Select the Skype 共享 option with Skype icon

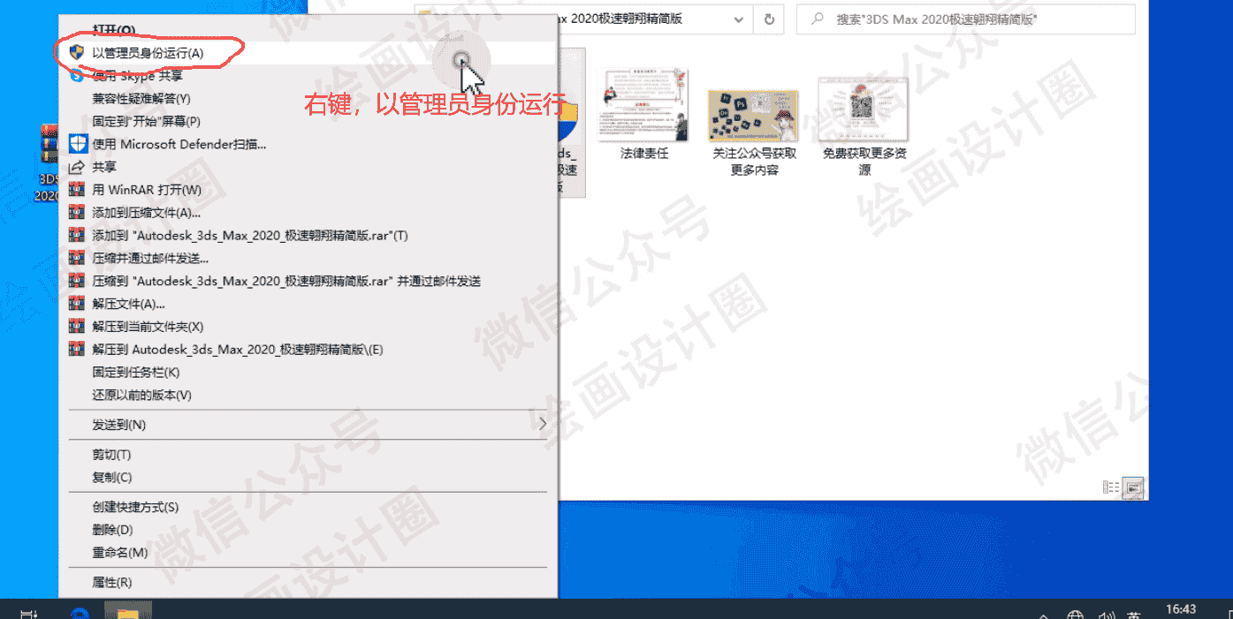pyautogui.click(x=308, y=76)
